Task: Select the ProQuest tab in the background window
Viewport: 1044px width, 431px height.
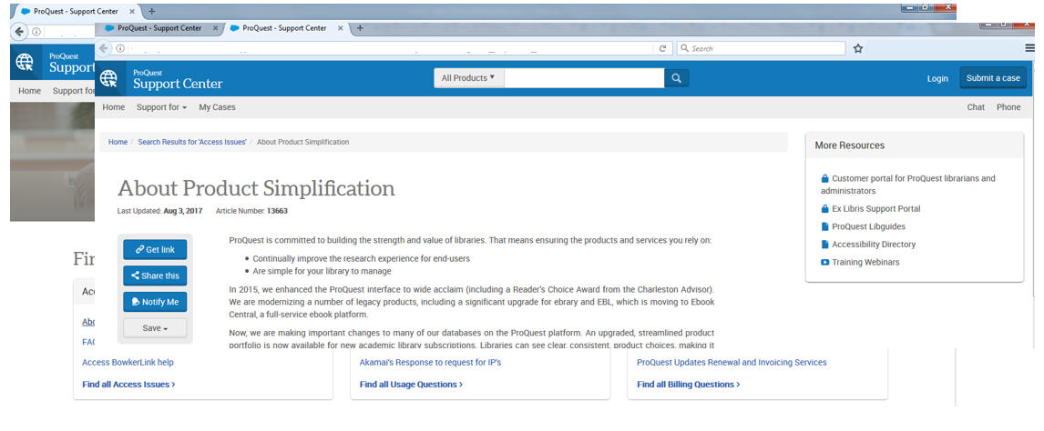Action: tap(75, 11)
